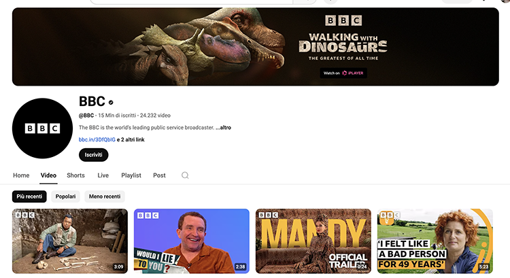Open the channel search magnifier icon
510x278 pixels.
(185, 175)
